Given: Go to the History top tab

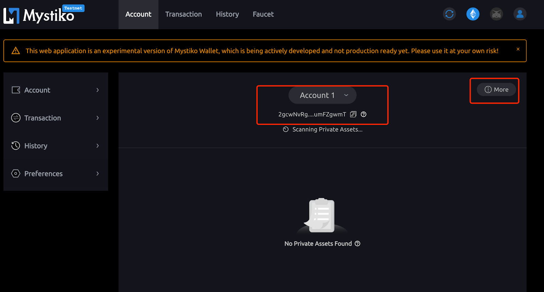Looking at the screenshot, I should (x=227, y=14).
